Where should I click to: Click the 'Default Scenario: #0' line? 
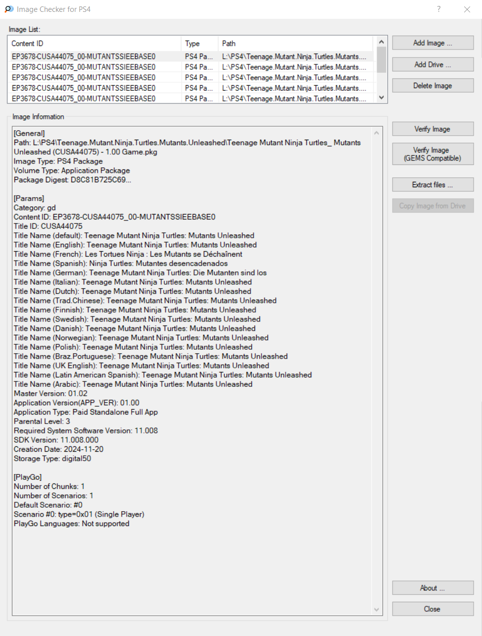[48, 505]
